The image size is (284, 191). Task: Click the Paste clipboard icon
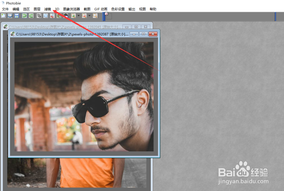[x=66, y=16]
